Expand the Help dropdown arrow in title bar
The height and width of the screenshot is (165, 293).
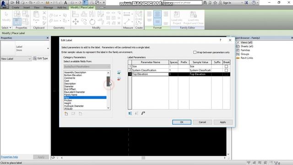coord(257,3)
